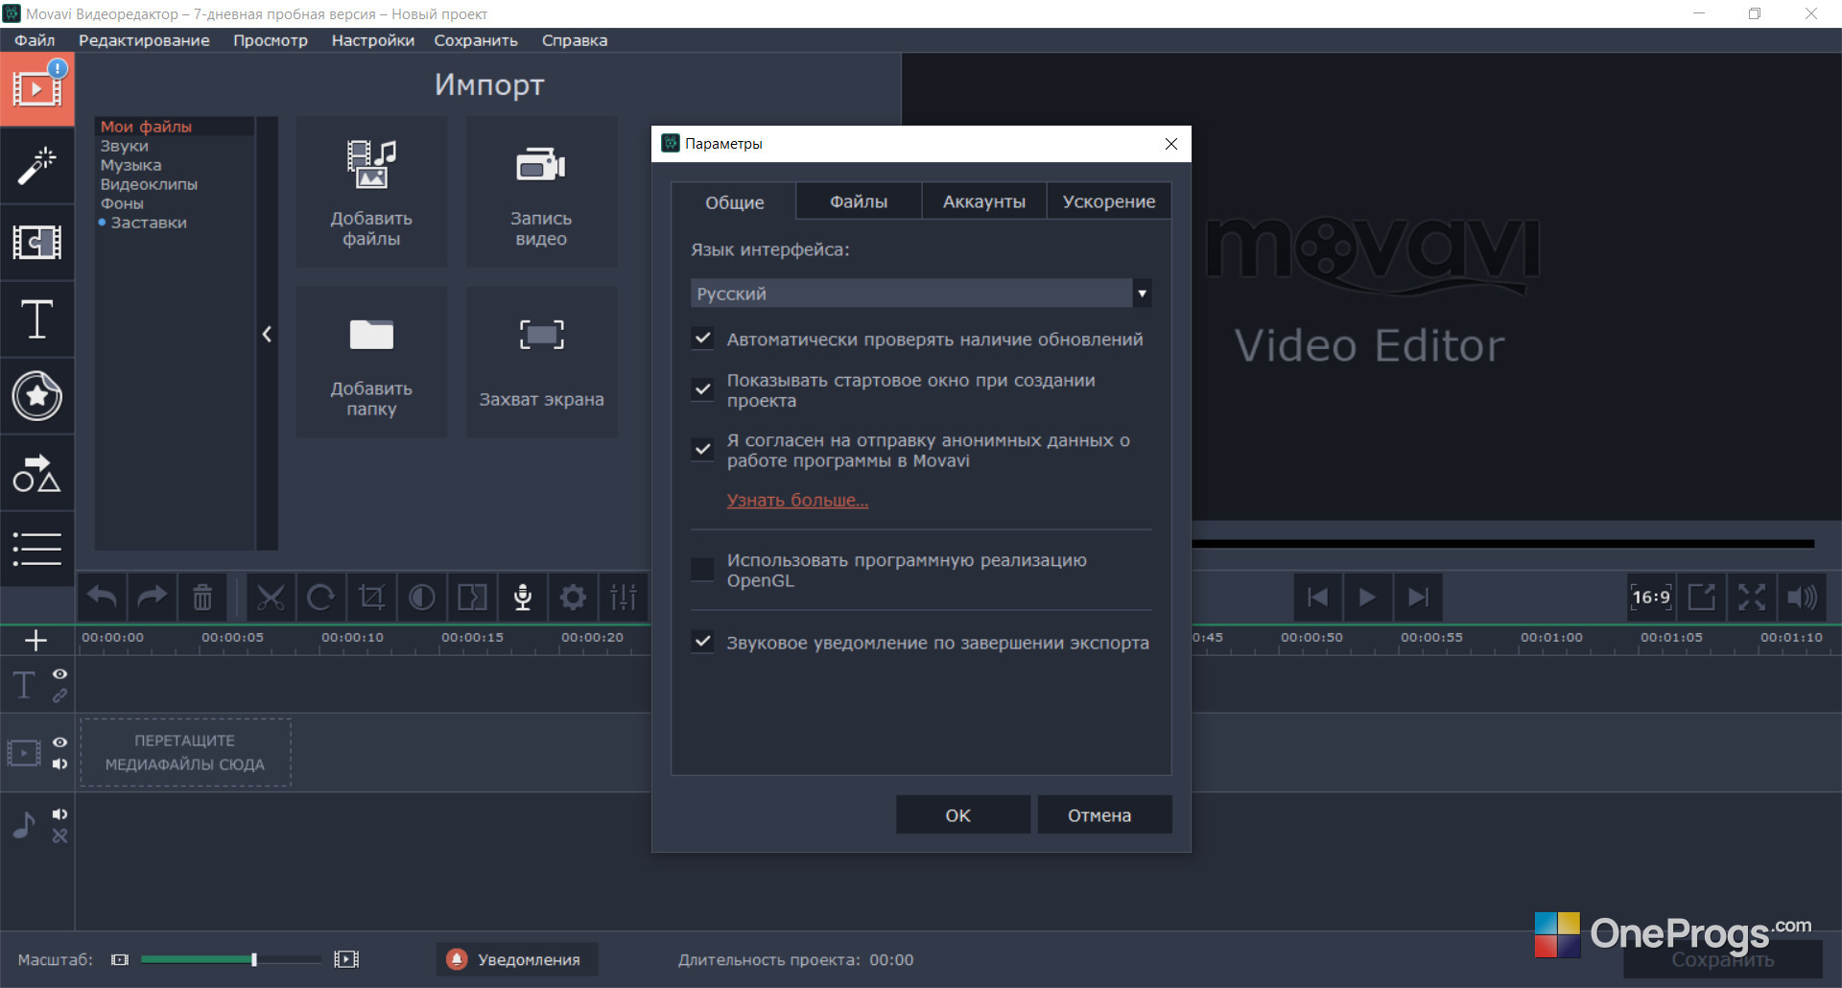Click Отмена in Параметры dialog
The height and width of the screenshot is (988, 1842).
click(1104, 814)
